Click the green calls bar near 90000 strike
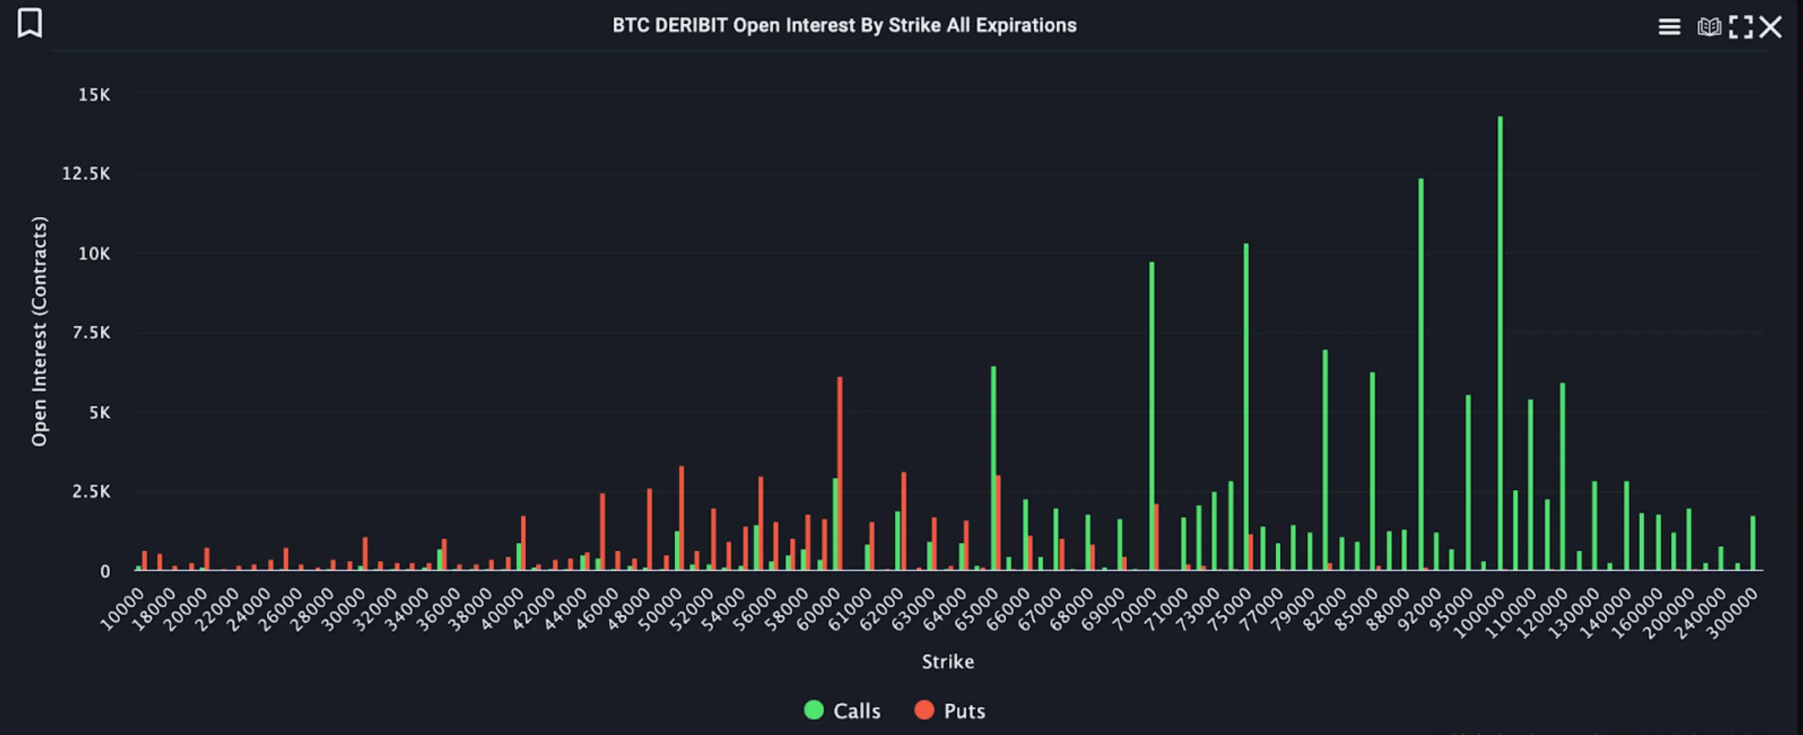The height and width of the screenshot is (735, 1803). pyautogui.click(x=1421, y=375)
